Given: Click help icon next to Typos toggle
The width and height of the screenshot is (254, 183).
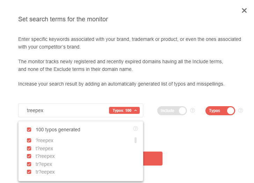Looking at the screenshot, I should [x=241, y=111].
